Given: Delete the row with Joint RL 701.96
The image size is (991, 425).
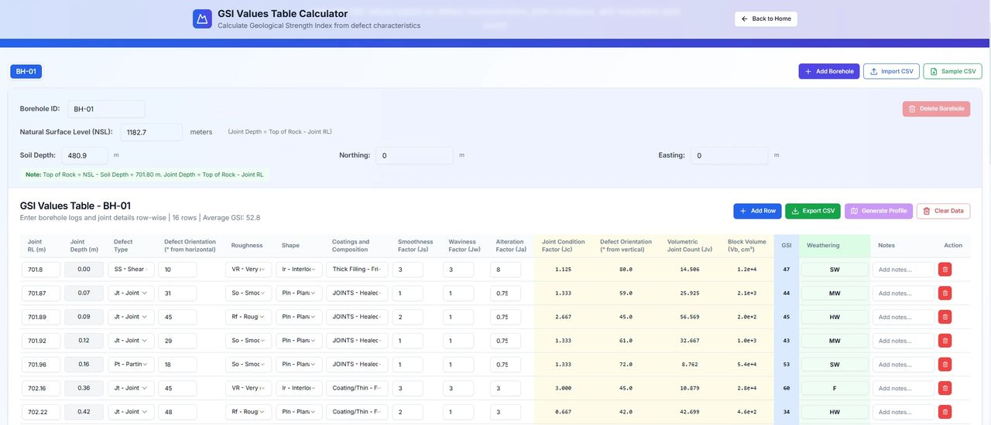Looking at the screenshot, I should [945, 365].
